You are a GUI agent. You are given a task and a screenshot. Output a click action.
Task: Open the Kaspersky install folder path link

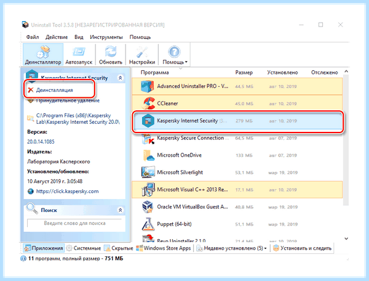coord(78,118)
